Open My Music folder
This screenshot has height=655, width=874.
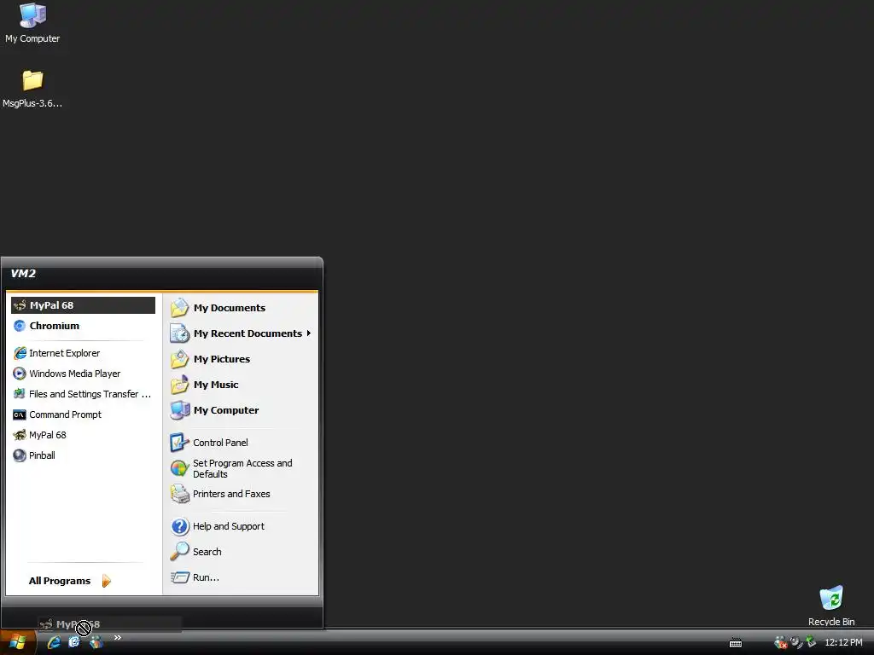coord(241,385)
